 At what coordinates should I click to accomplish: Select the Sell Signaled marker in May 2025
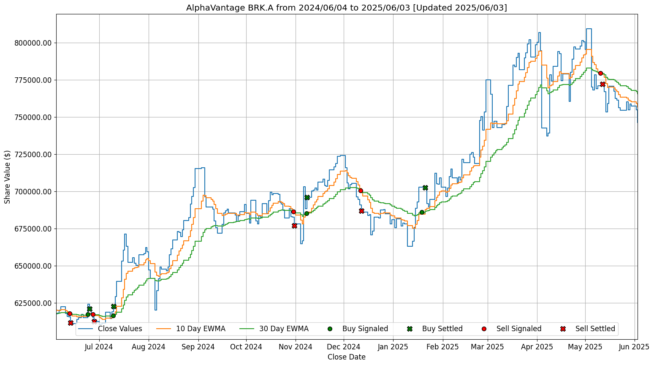click(600, 73)
